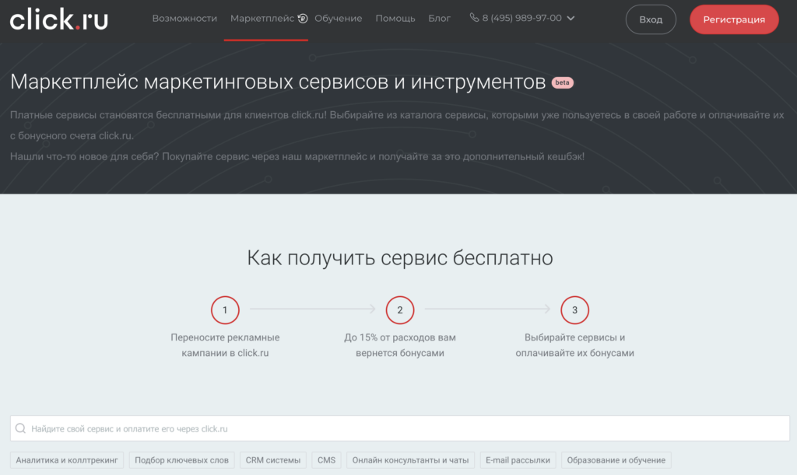The image size is (797, 475).
Task: Click the Регистрация button
Action: [734, 19]
